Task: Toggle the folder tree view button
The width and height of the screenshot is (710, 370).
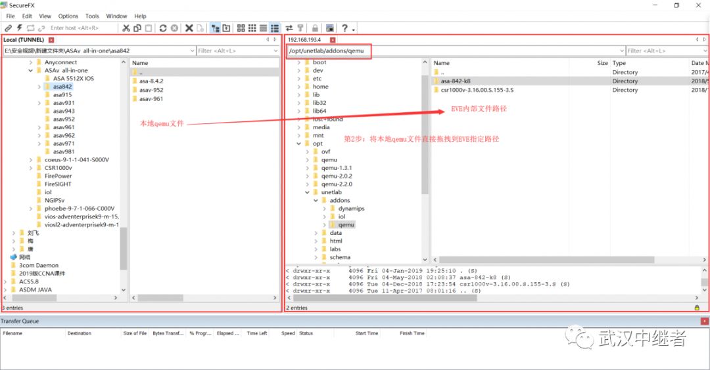Action: [x=215, y=28]
